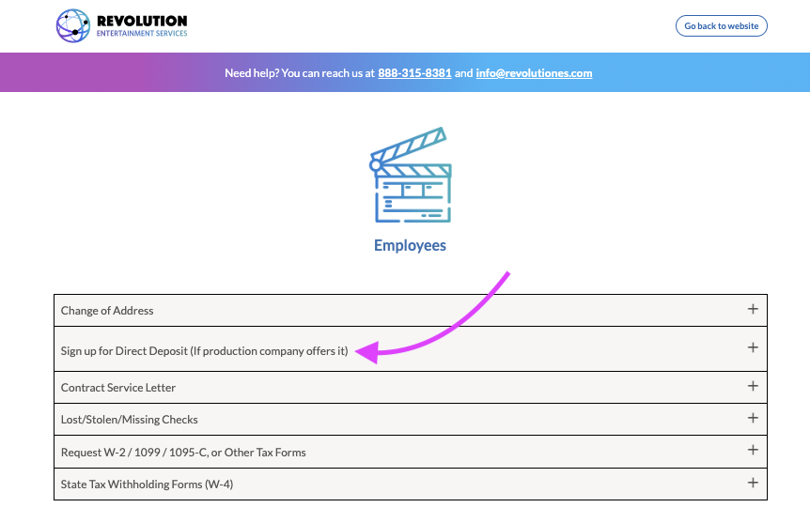Expand the Change of Address section
The width and height of the screenshot is (810, 523).
click(x=410, y=310)
